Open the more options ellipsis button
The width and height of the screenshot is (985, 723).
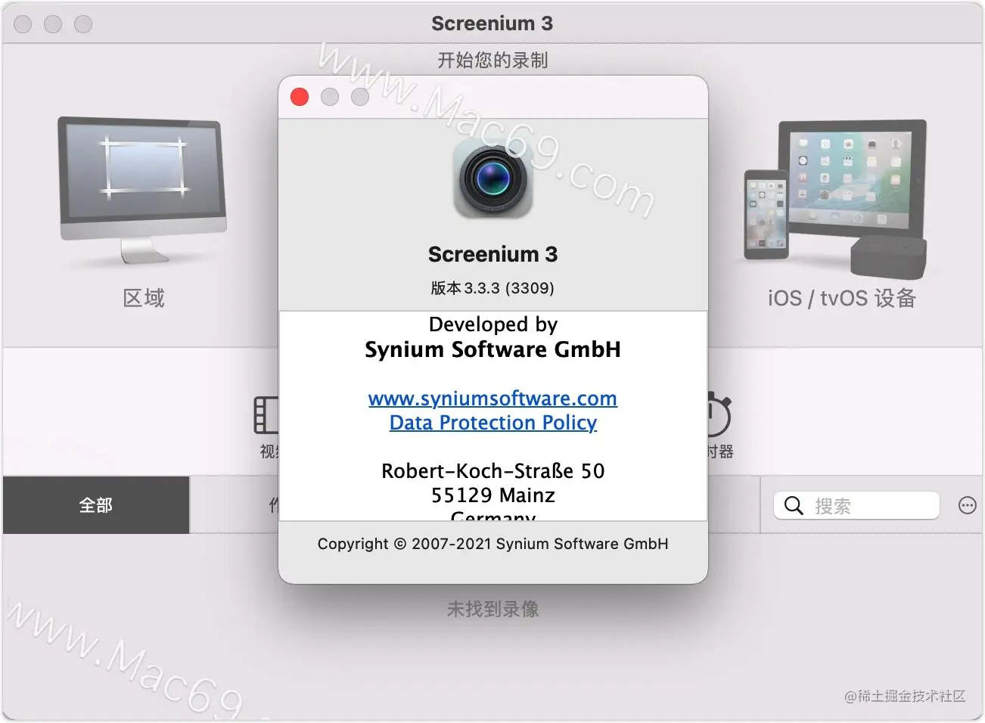(967, 505)
